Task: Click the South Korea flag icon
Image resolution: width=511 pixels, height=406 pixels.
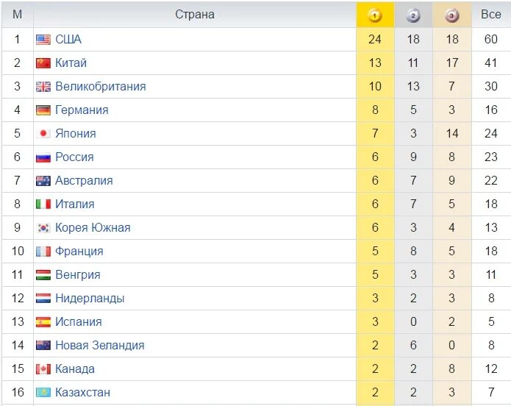Action: tap(43, 227)
